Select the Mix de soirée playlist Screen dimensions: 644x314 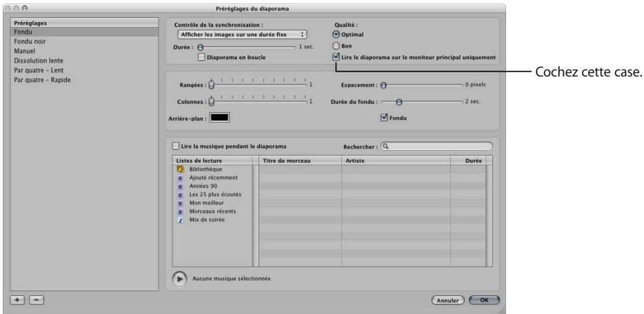click(x=213, y=220)
